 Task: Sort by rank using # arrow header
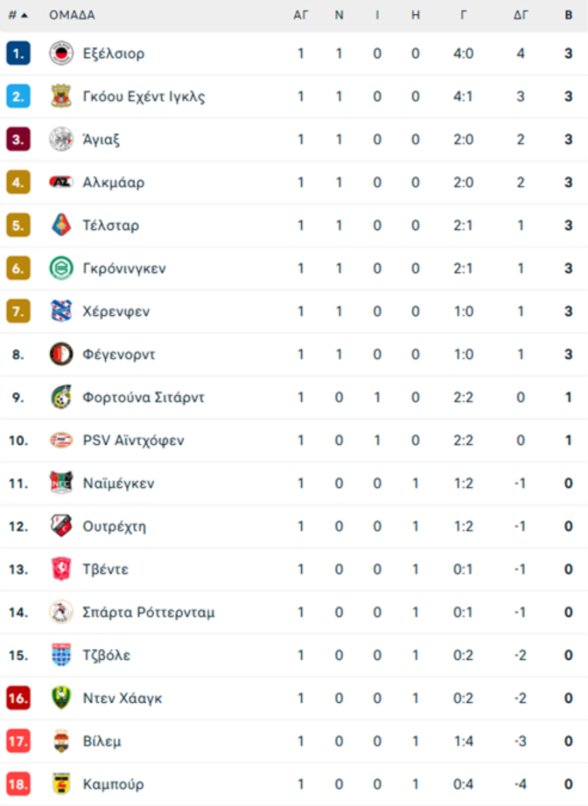click(x=18, y=15)
